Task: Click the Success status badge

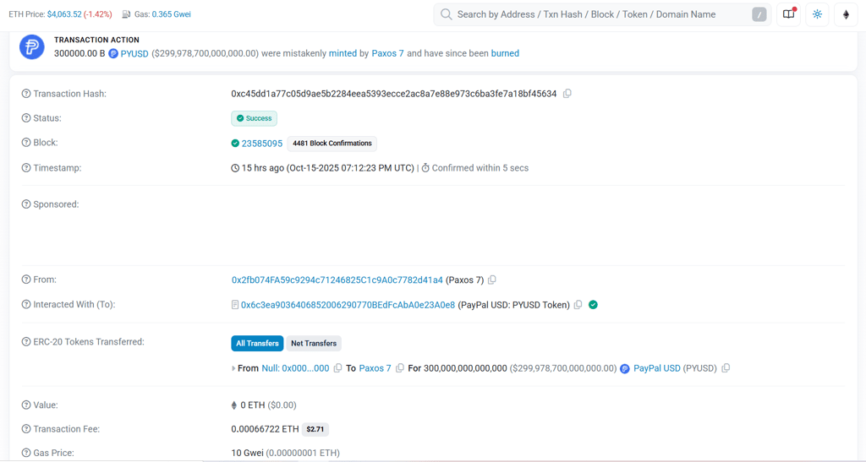Action: point(254,118)
